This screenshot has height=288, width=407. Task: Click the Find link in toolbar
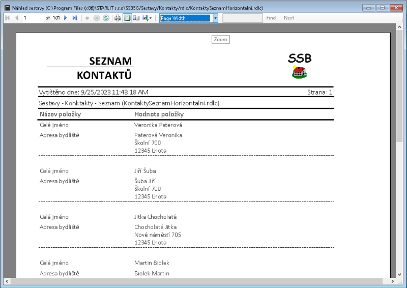click(271, 18)
